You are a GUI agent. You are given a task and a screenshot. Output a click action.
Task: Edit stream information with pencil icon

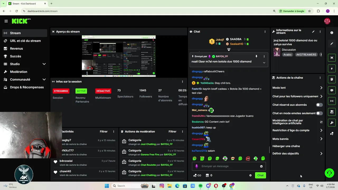point(313,32)
